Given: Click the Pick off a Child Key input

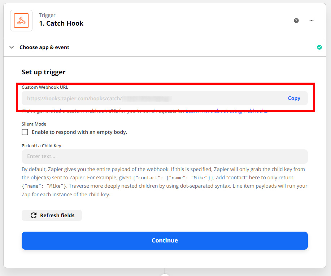Looking at the screenshot, I should [165, 156].
